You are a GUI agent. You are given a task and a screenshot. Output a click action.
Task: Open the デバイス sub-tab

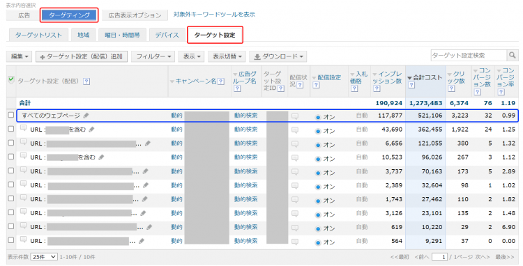click(x=167, y=35)
